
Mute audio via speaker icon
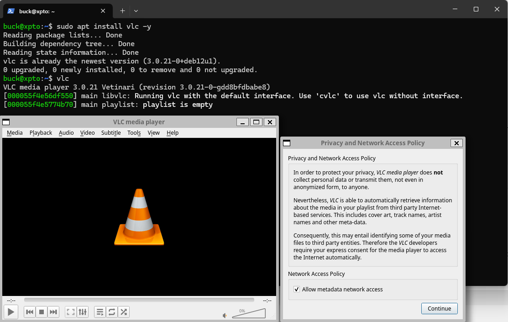[x=225, y=315]
